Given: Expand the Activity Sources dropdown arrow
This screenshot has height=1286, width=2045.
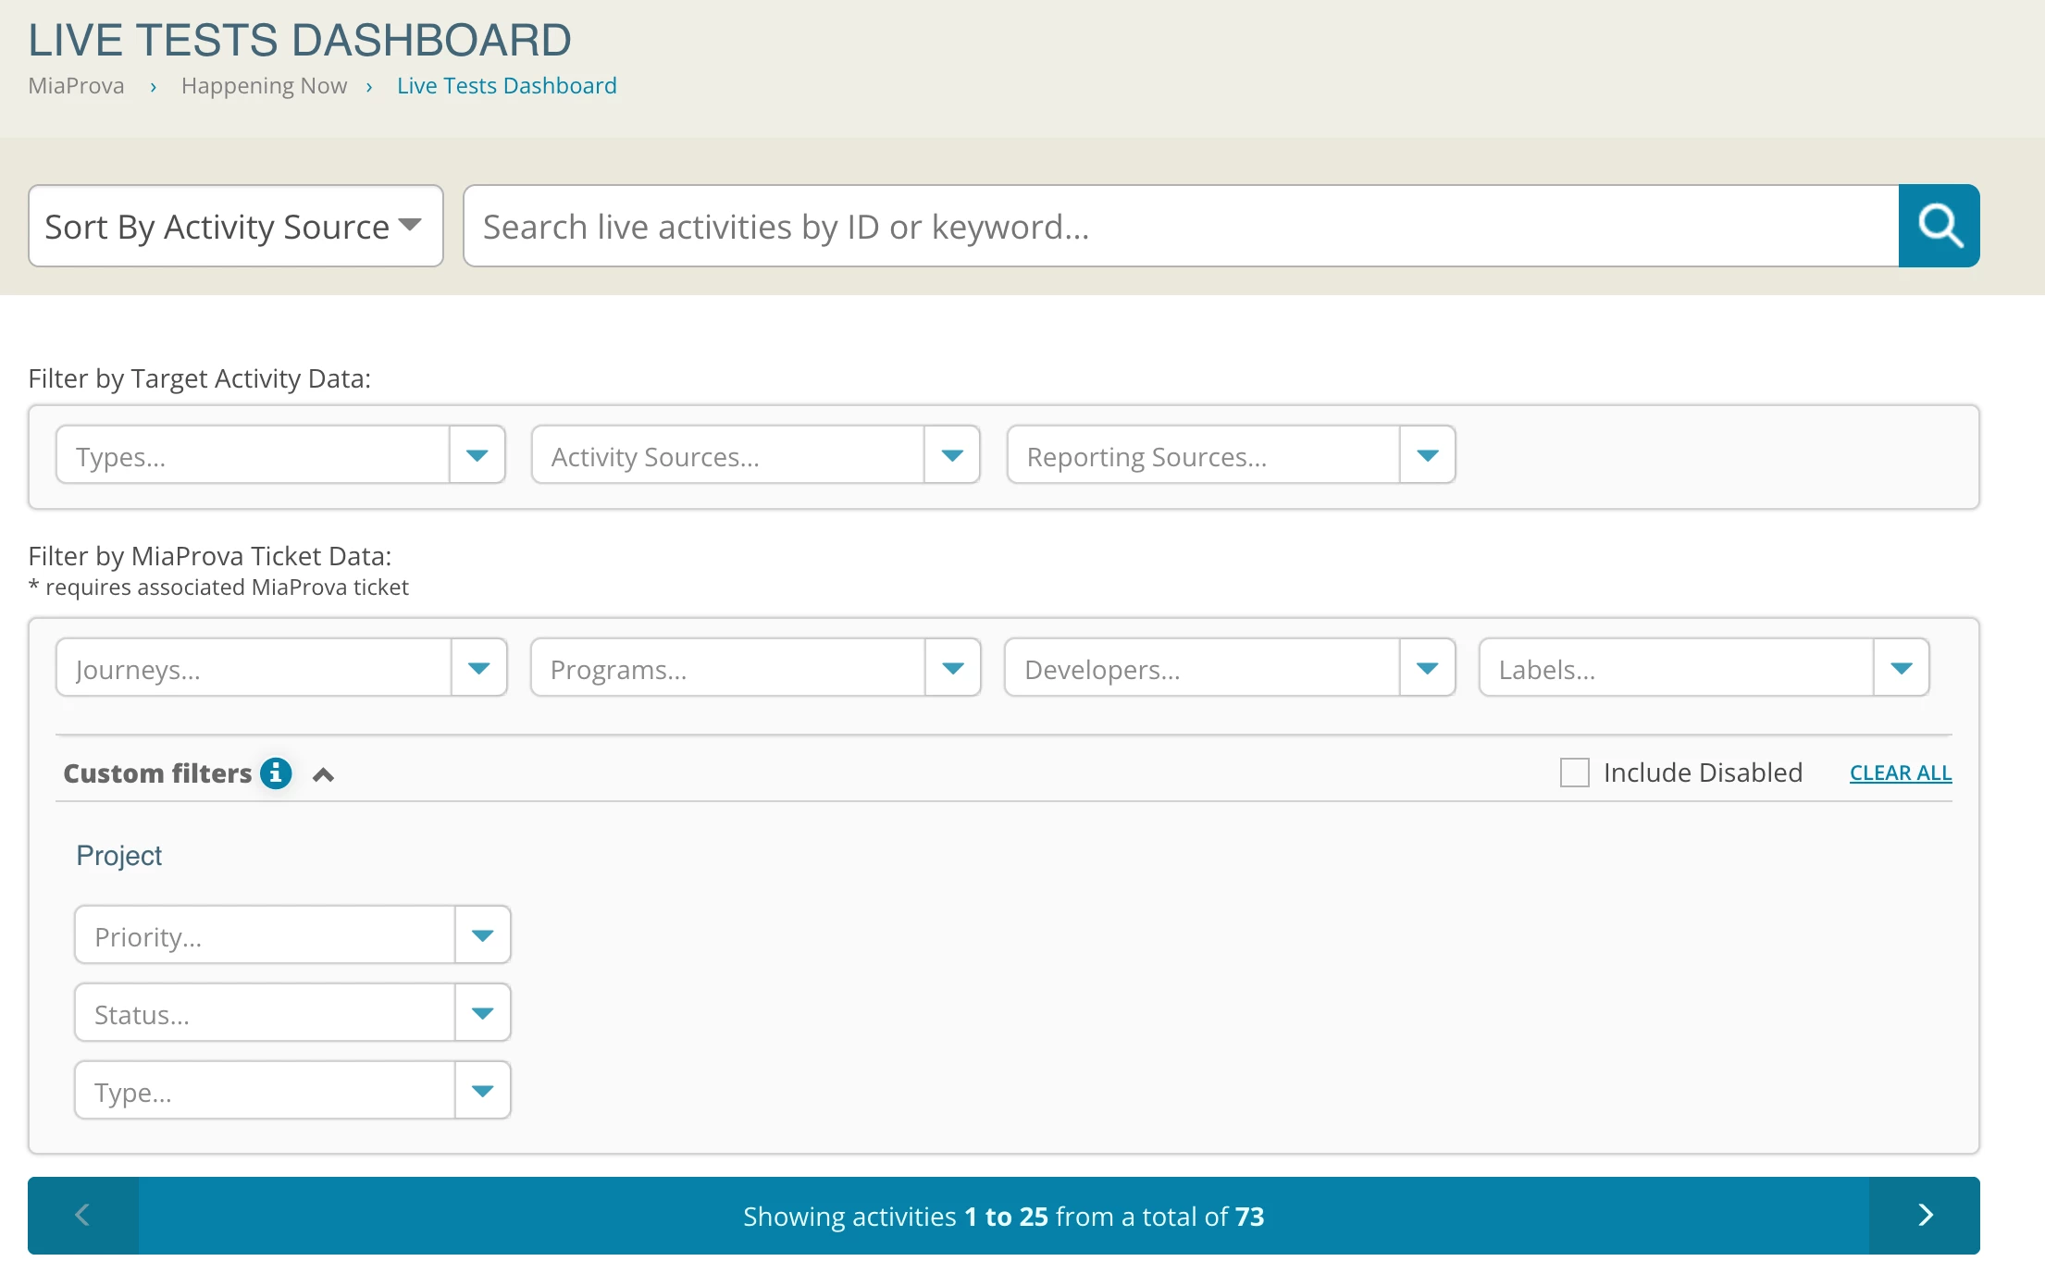Looking at the screenshot, I should click(952, 455).
